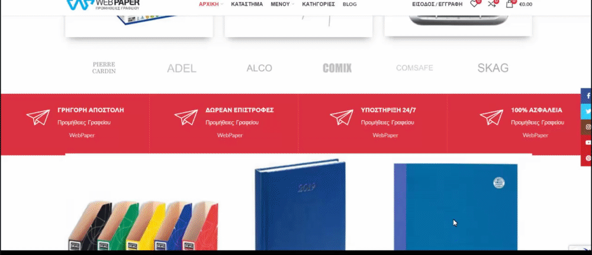Open the Twitter social sidebar icon
The height and width of the screenshot is (255, 592).
coord(586,112)
